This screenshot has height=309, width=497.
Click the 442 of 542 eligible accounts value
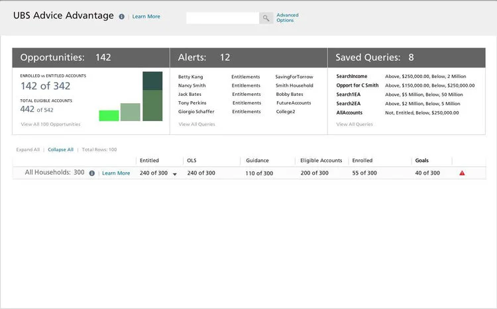36,110
